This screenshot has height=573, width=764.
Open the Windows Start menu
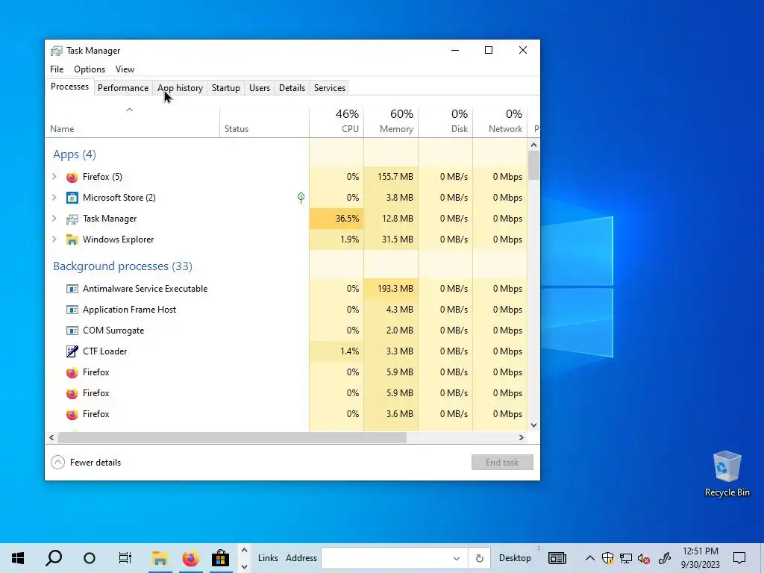(x=18, y=558)
